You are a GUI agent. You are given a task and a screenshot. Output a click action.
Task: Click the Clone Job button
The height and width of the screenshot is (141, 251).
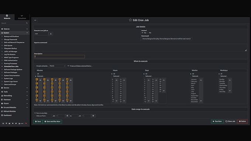click(230, 121)
